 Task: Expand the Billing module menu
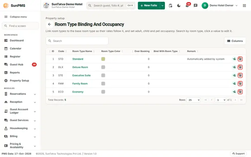(20, 136)
